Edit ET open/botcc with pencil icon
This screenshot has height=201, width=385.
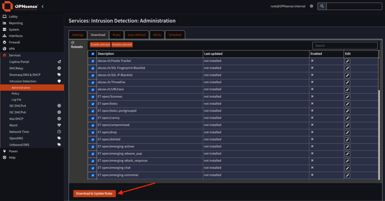coord(347,104)
